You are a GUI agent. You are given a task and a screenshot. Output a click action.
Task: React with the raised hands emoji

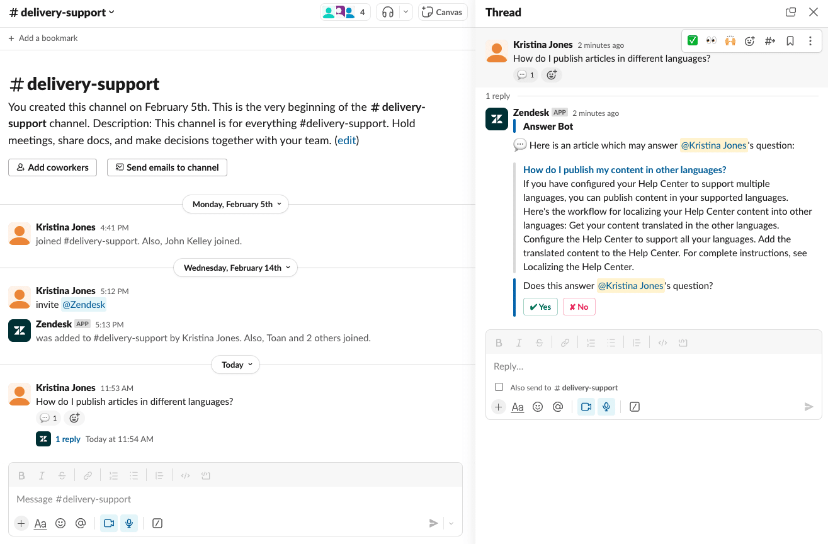pyautogui.click(x=730, y=40)
